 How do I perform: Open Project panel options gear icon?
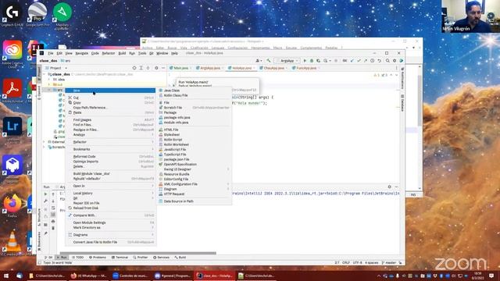coord(156,68)
